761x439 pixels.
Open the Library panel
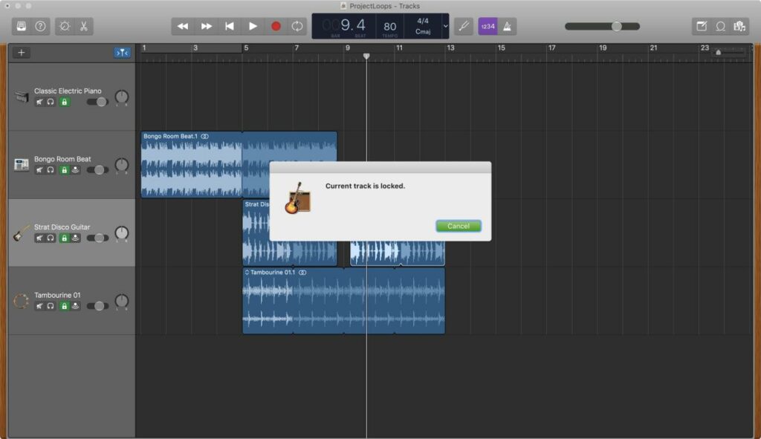pyautogui.click(x=21, y=26)
